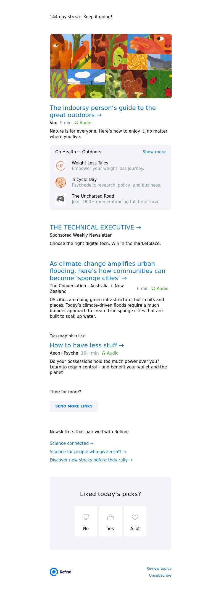Open How to have less stuff article
Screen dimensions: 221x604
tap(87, 345)
